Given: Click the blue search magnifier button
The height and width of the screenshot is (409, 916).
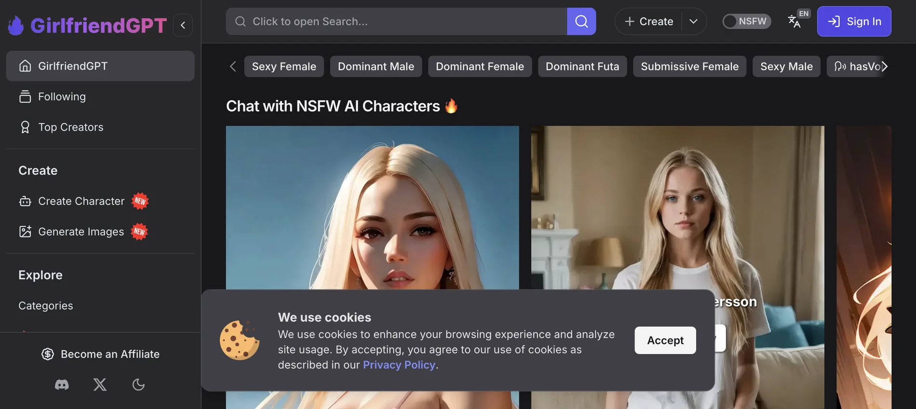Looking at the screenshot, I should pyautogui.click(x=581, y=21).
